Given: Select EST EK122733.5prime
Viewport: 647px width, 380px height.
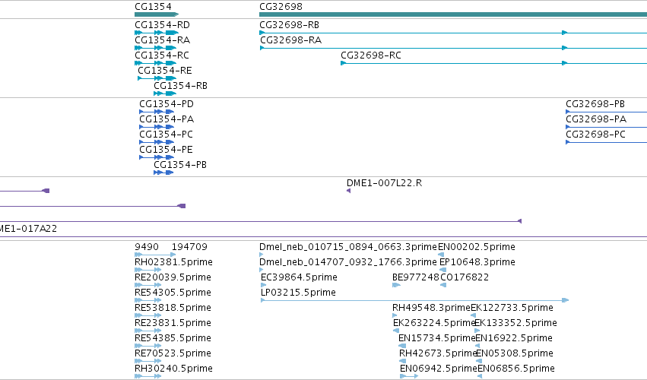Looking at the screenshot, I should 512,308.
